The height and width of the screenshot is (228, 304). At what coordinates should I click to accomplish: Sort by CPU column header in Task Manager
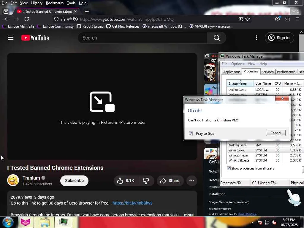pyautogui.click(x=278, y=83)
